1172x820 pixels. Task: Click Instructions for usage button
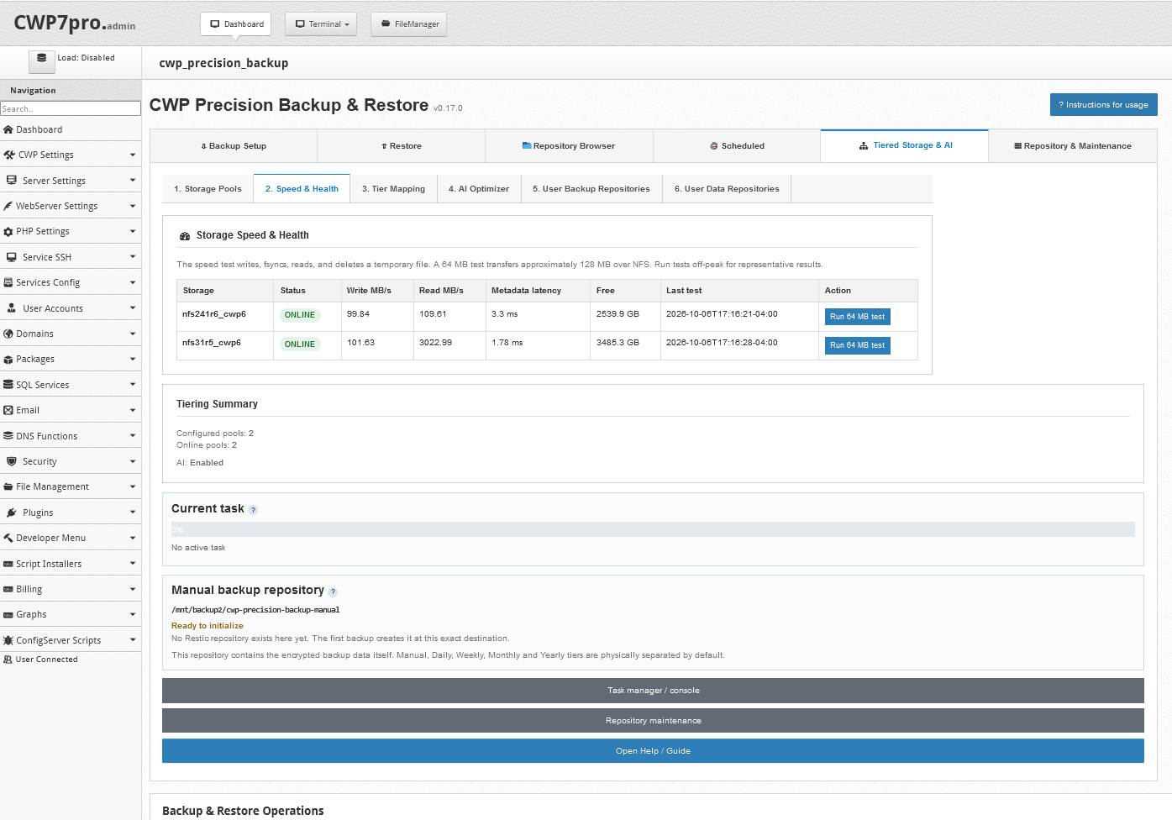coord(1104,105)
